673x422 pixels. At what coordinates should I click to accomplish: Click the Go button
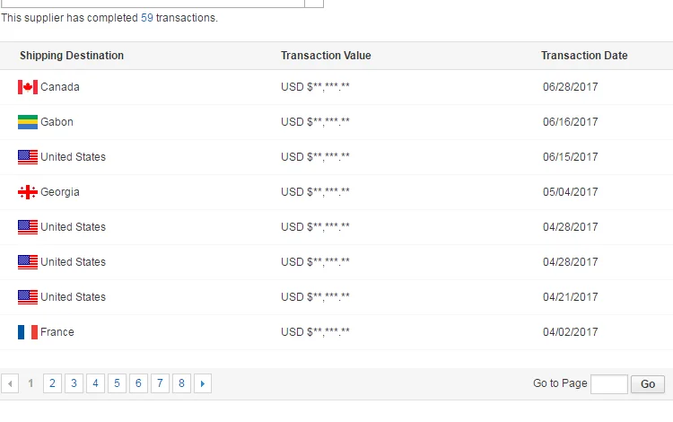click(648, 383)
